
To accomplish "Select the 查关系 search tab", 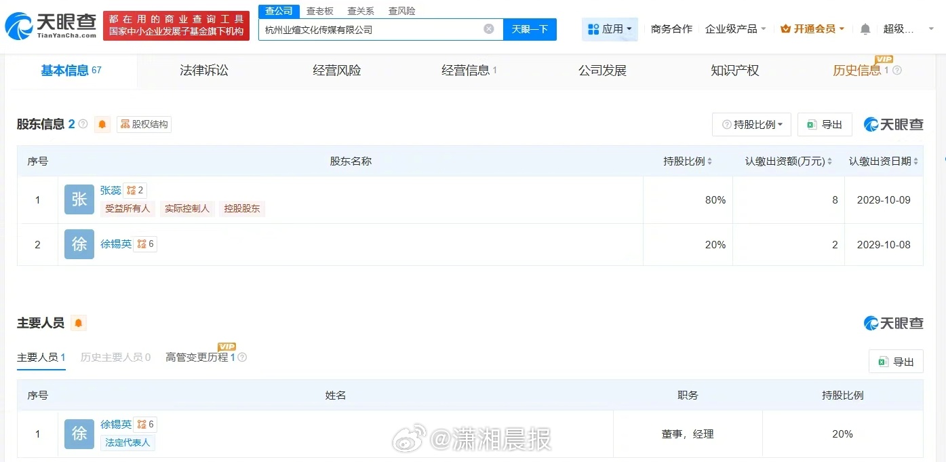I will tap(361, 11).
